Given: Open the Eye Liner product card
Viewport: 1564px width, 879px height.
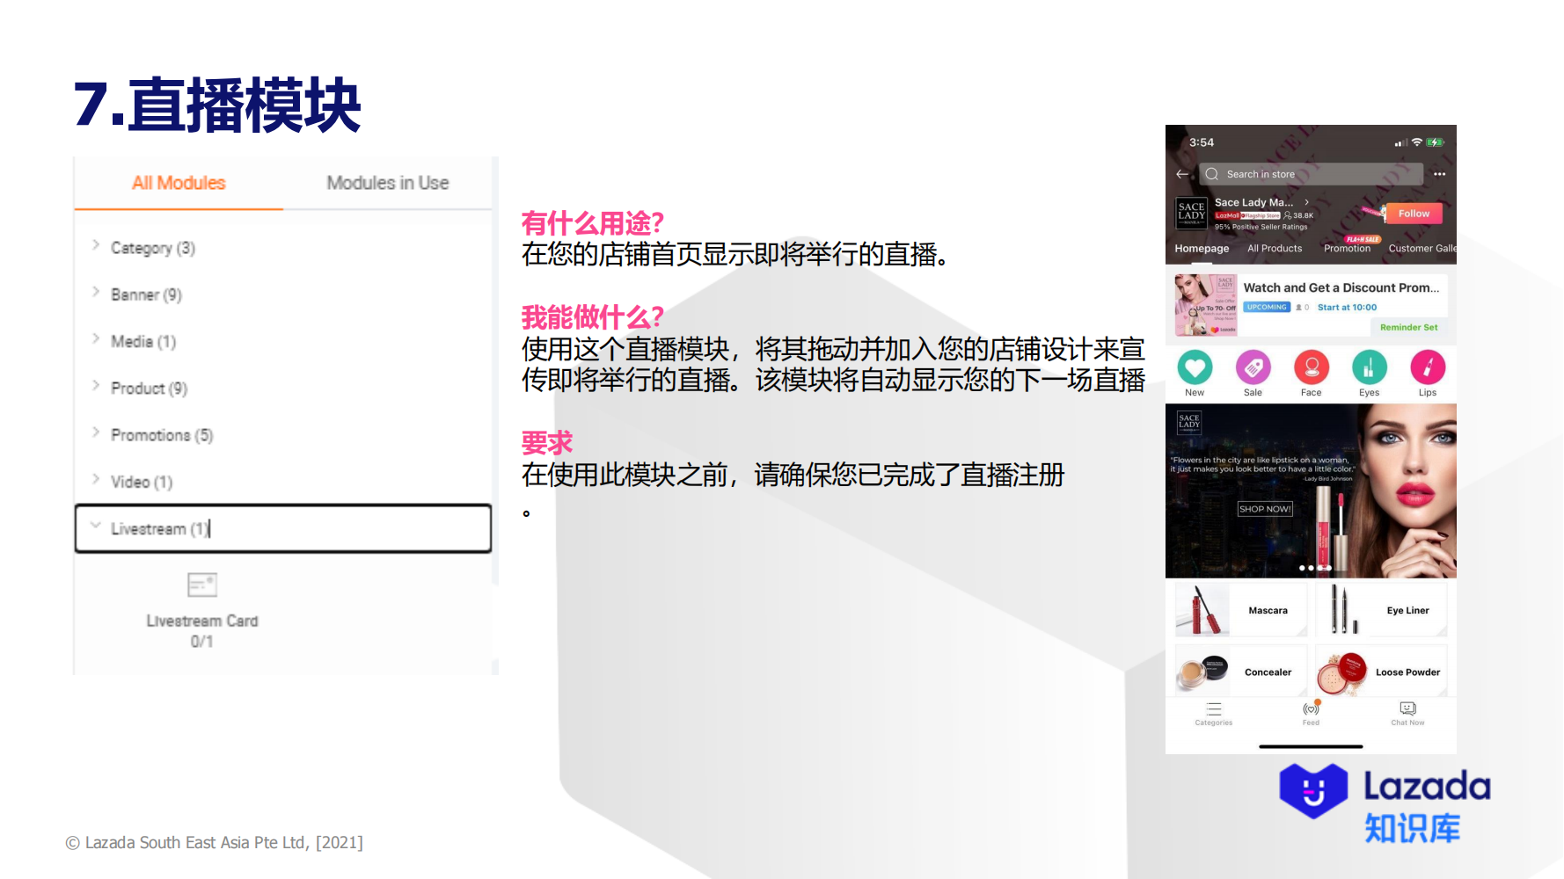Looking at the screenshot, I should (1381, 610).
